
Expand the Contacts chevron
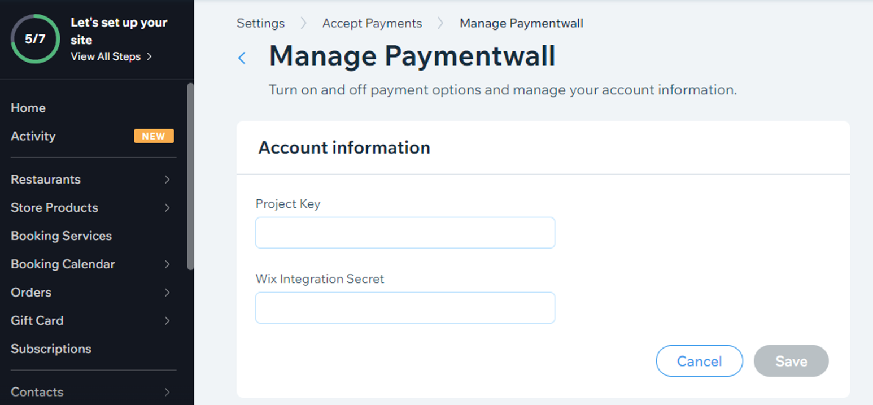(167, 392)
